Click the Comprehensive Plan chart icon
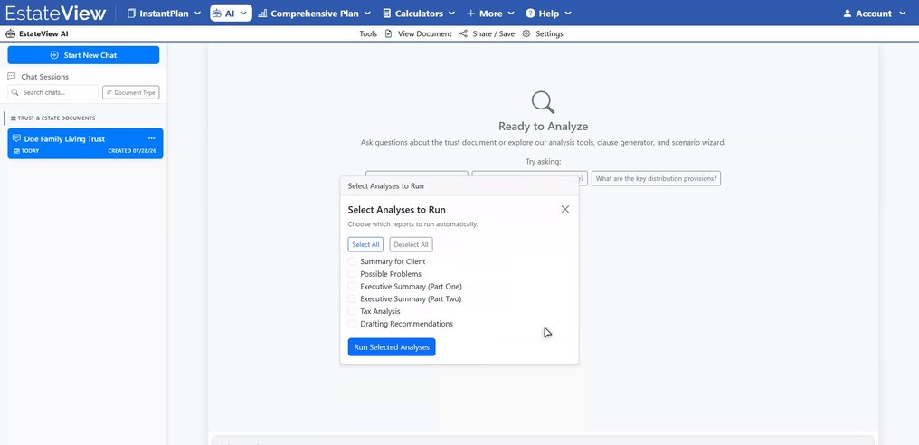The width and height of the screenshot is (919, 445). [262, 14]
